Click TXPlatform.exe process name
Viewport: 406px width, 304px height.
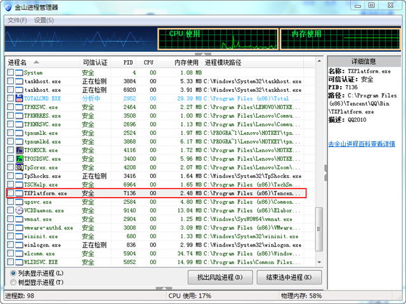point(45,193)
